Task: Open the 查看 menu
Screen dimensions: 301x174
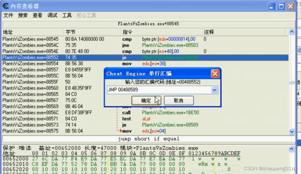Action: pyautogui.click(x=37, y=15)
